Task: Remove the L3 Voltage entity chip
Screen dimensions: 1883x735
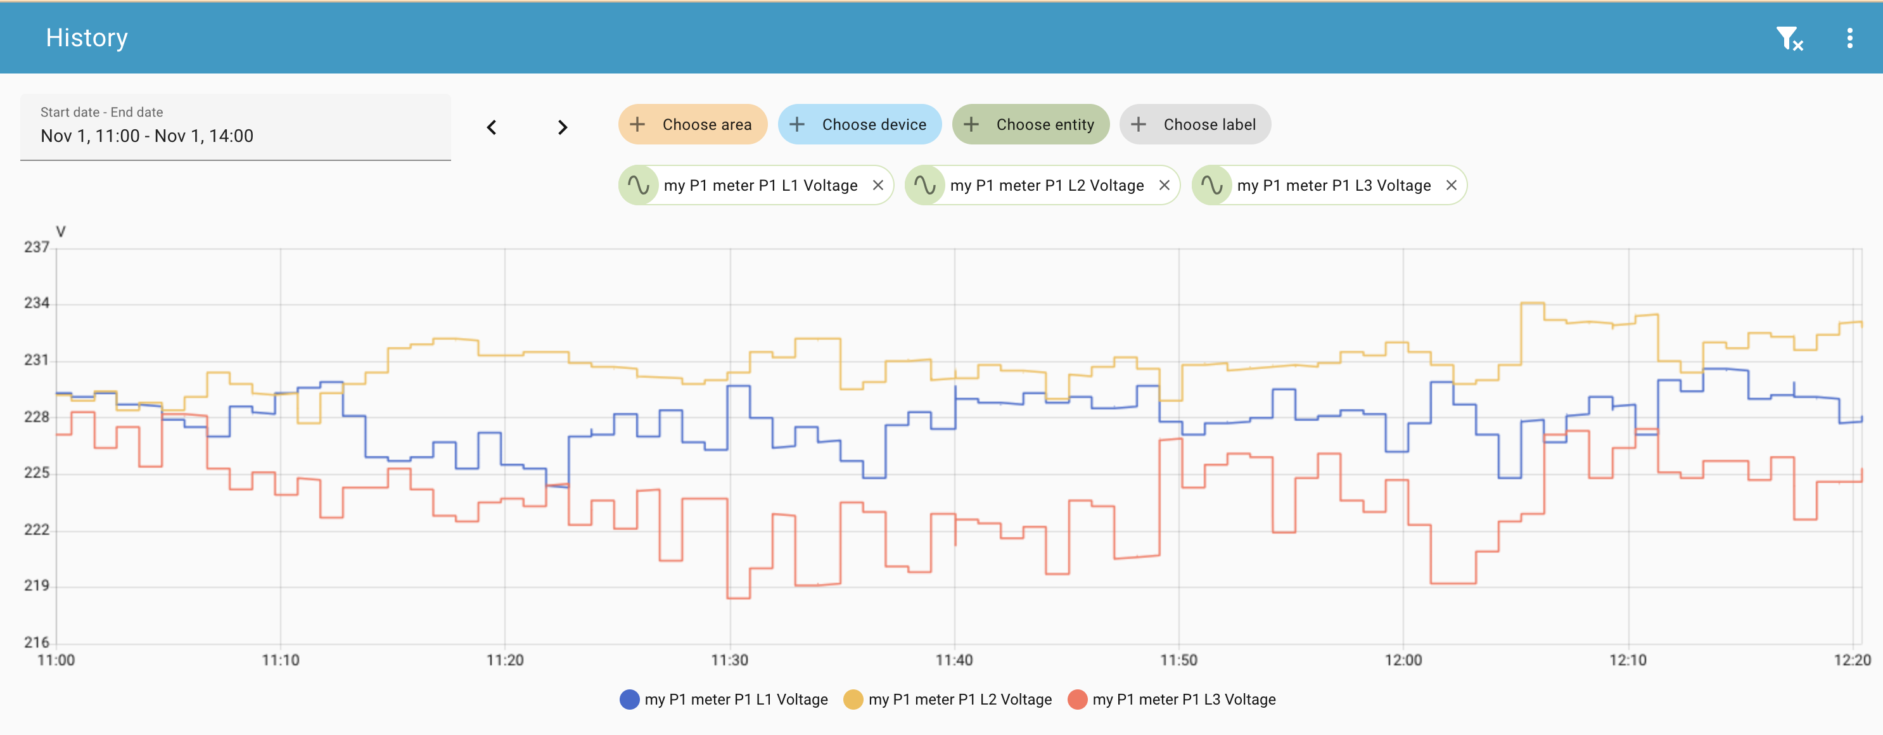Action: tap(1451, 185)
